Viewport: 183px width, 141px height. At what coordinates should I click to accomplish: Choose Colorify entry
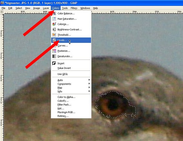point(71,101)
